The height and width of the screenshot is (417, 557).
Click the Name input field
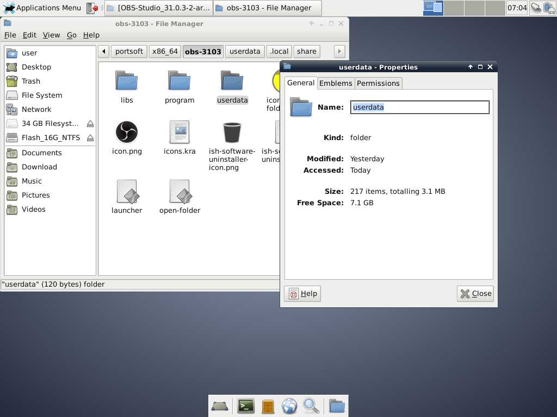[x=419, y=108]
